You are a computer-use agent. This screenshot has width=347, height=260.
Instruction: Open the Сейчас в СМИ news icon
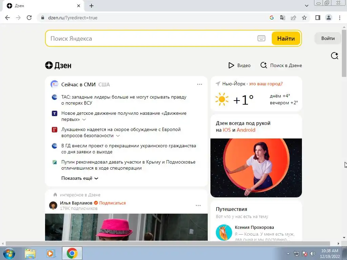[54, 84]
